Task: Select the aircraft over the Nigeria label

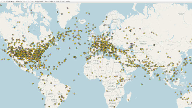Action: pos(101,76)
